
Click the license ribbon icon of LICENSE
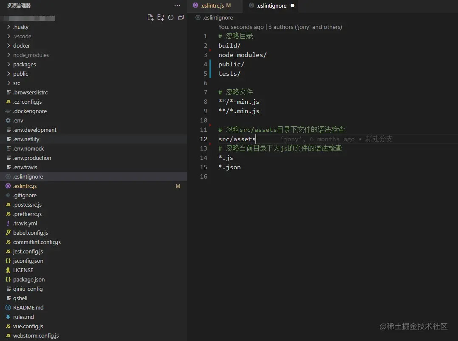[x=8, y=270]
